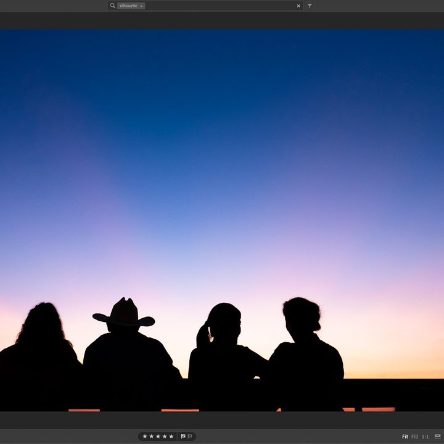Toggle the Reject flag

pyautogui.click(x=190, y=437)
